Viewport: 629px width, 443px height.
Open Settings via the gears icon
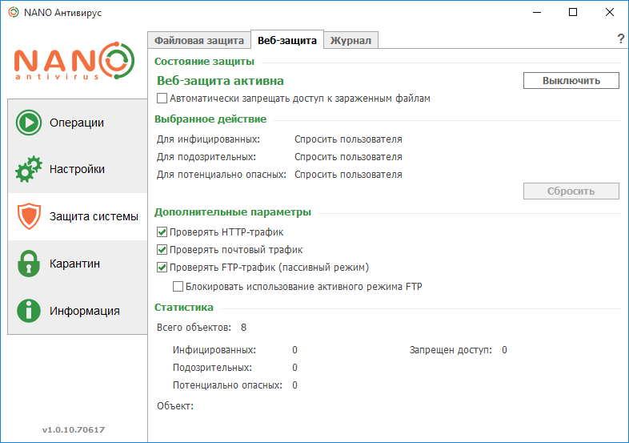(x=29, y=170)
